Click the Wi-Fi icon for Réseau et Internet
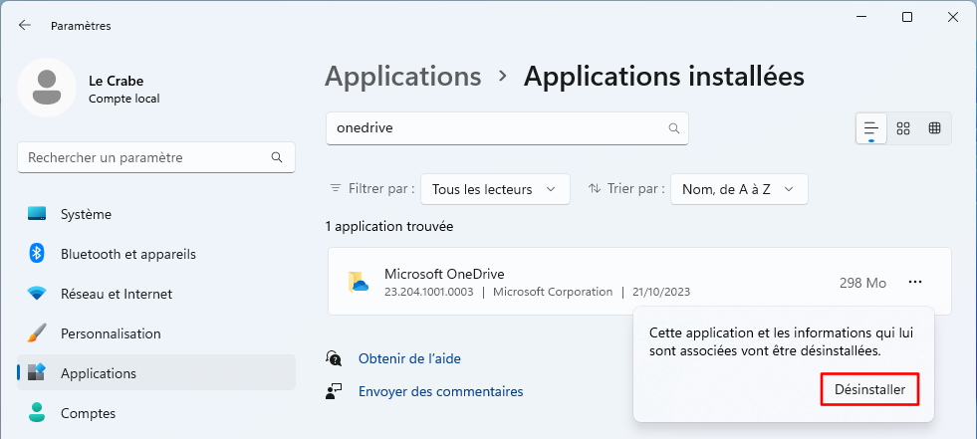The height and width of the screenshot is (439, 977). pos(37,294)
